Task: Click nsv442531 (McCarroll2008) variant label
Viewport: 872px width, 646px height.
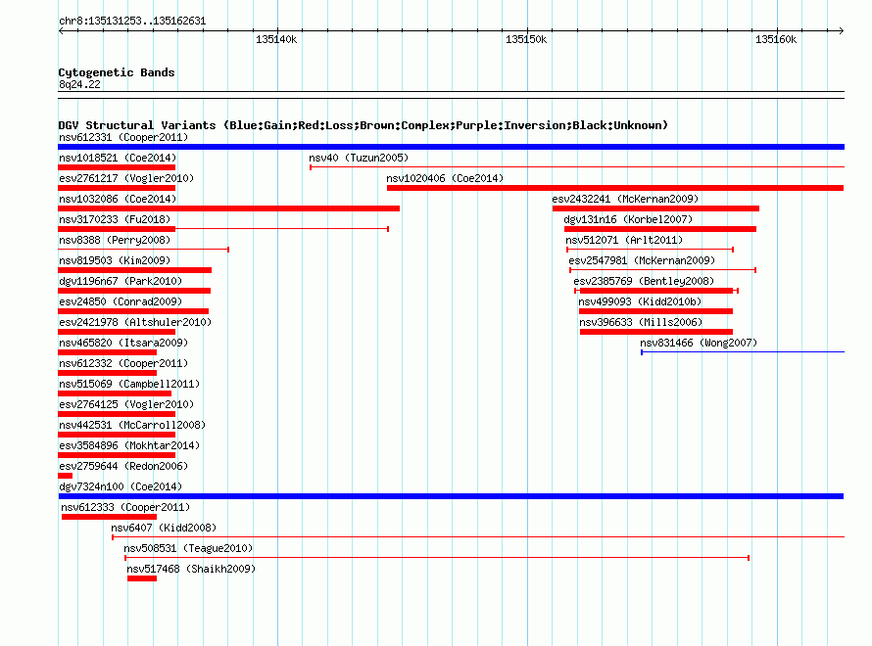Action: [132, 425]
